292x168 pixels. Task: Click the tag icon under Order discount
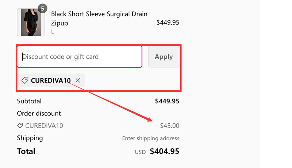20,126
